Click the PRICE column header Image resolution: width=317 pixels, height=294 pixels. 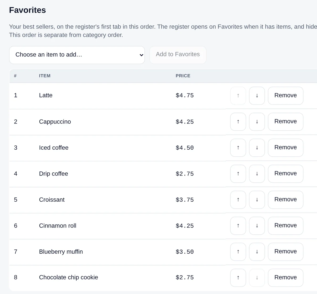click(x=183, y=76)
